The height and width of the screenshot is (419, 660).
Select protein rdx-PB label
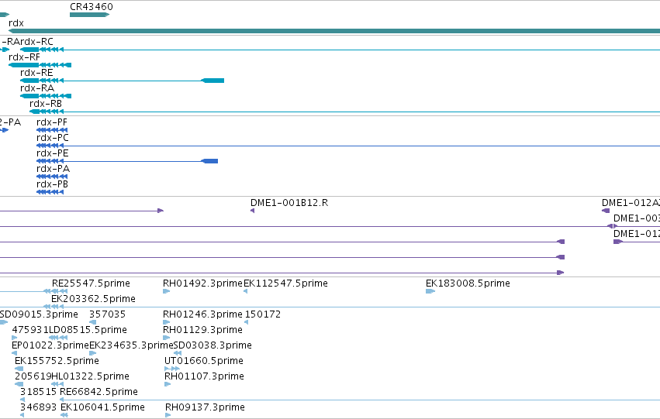pyautogui.click(x=52, y=184)
